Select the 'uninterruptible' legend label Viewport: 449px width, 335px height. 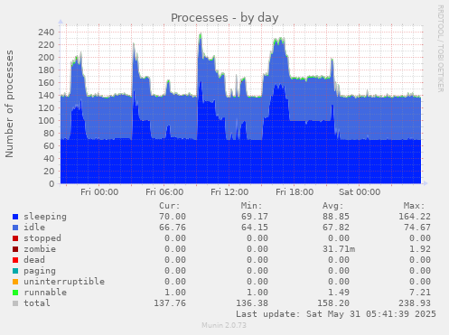[x=64, y=282]
